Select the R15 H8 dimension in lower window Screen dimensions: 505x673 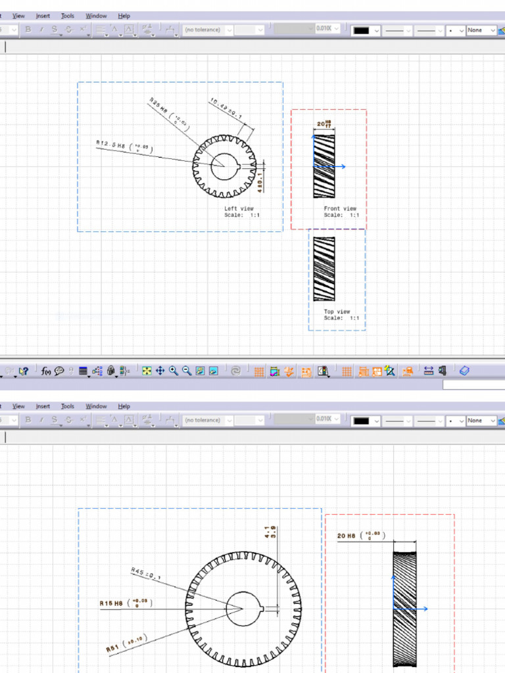coord(126,603)
